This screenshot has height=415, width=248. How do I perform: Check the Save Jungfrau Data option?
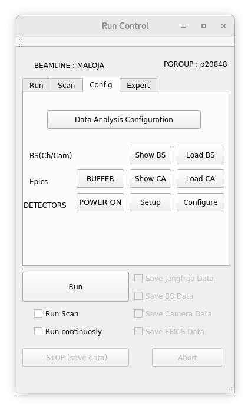pyautogui.click(x=138, y=278)
